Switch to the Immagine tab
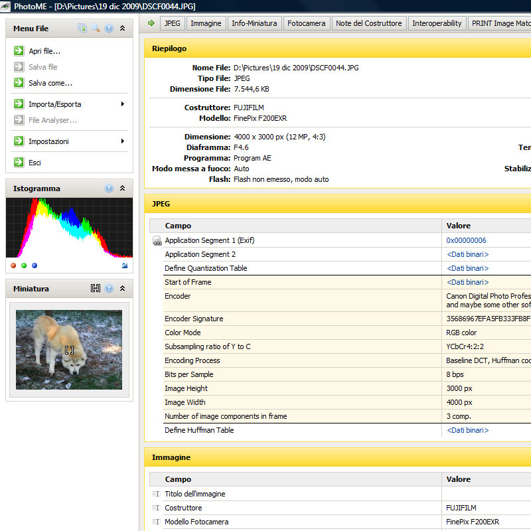 coord(206,23)
